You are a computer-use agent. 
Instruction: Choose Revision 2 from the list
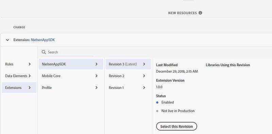click(128, 76)
